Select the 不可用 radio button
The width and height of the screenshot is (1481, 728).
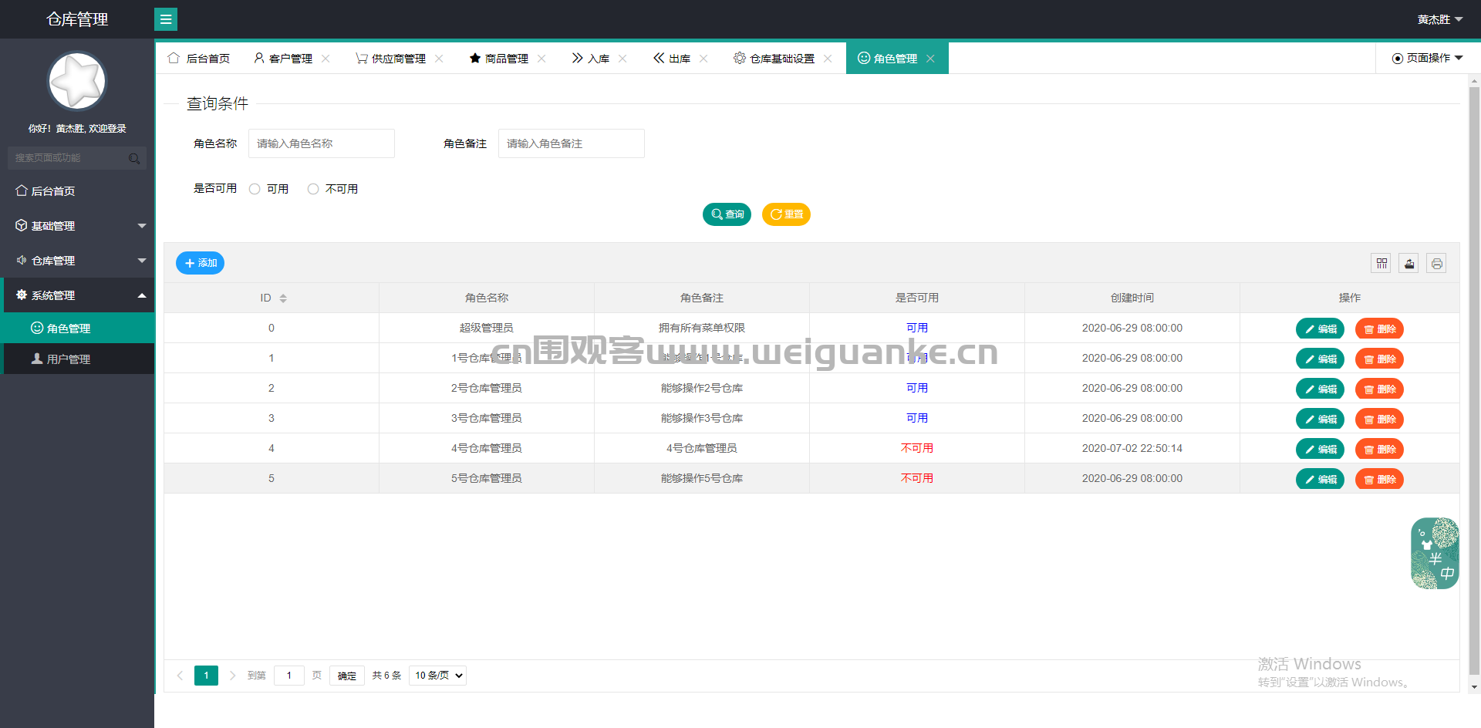coord(313,189)
